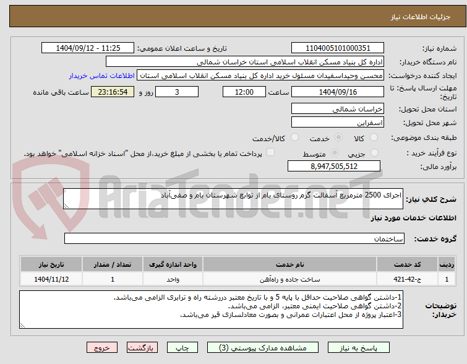Screen dimensions: 467x364
Task: Click the گروه خدمت ساختمان field
Action: click(x=234, y=238)
